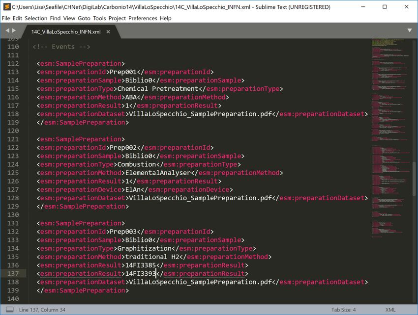Open the Goto menu
The image size is (418, 315).
pyautogui.click(x=84, y=18)
